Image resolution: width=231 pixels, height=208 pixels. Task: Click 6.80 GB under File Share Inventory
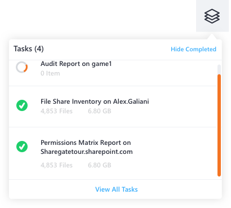[100, 111]
